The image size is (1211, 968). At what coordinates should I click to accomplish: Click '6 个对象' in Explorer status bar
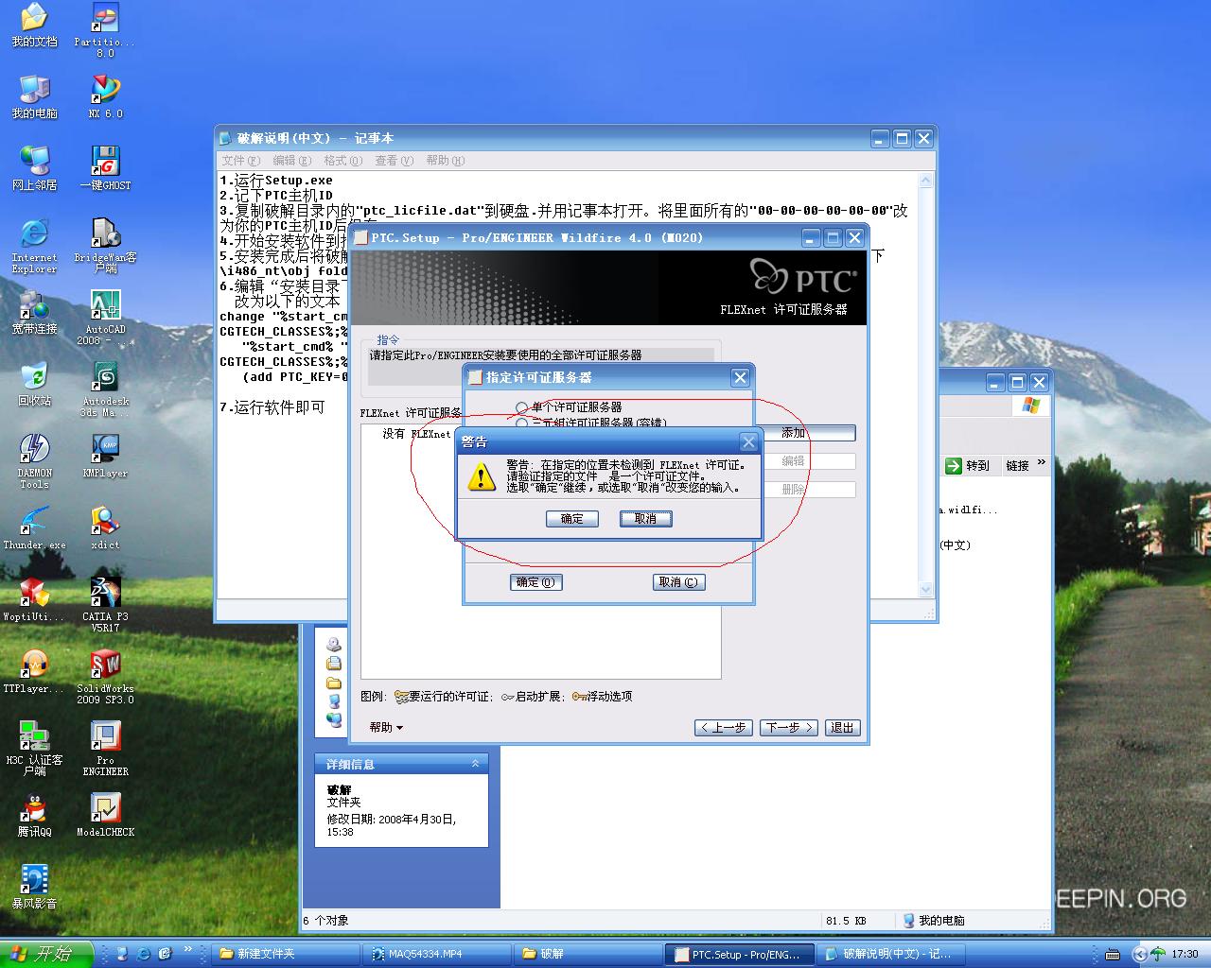point(325,921)
